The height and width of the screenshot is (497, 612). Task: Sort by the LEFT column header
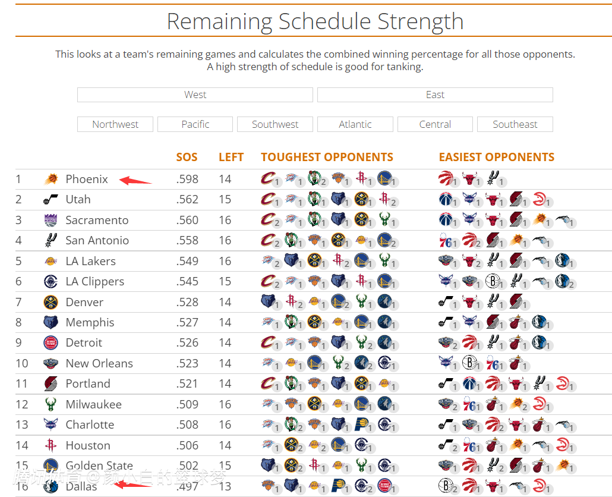coord(231,158)
